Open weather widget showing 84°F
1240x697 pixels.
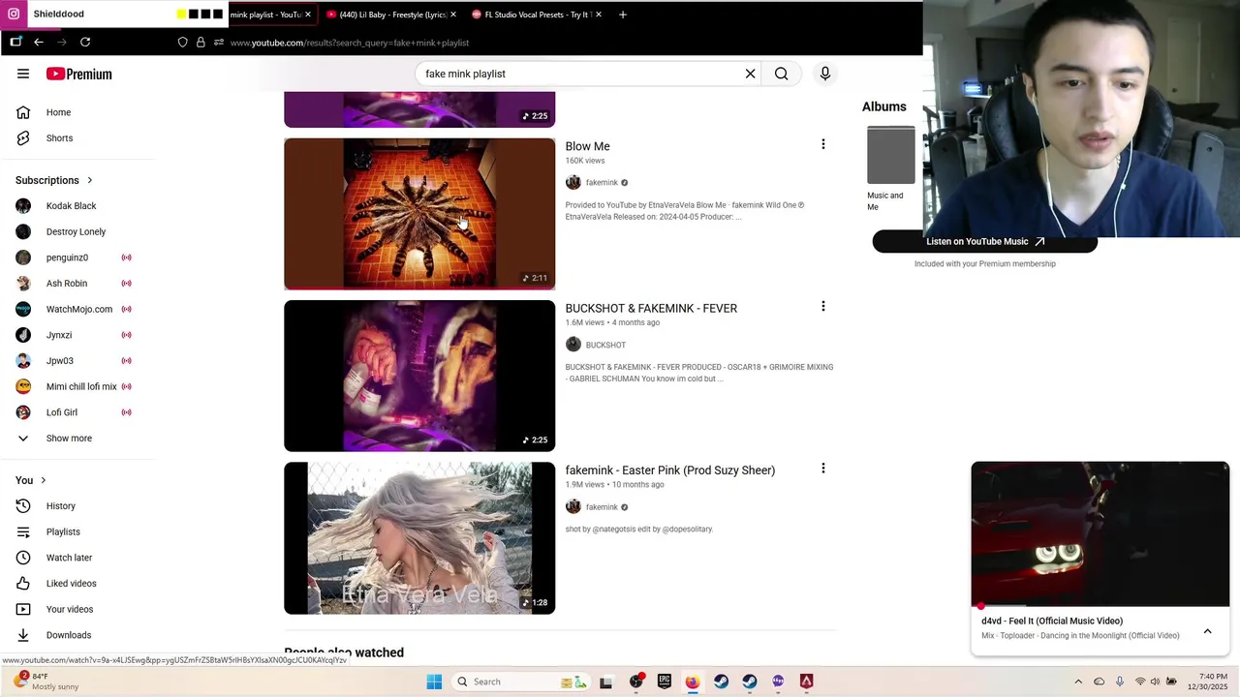tap(45, 682)
